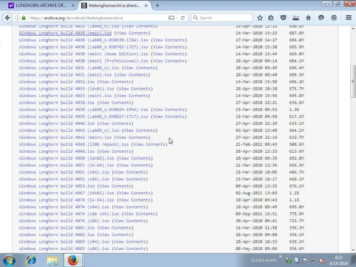The image size is (356, 267).
Task: Open Windows Longhorn build 4053.iso link
Action: tap(57, 186)
